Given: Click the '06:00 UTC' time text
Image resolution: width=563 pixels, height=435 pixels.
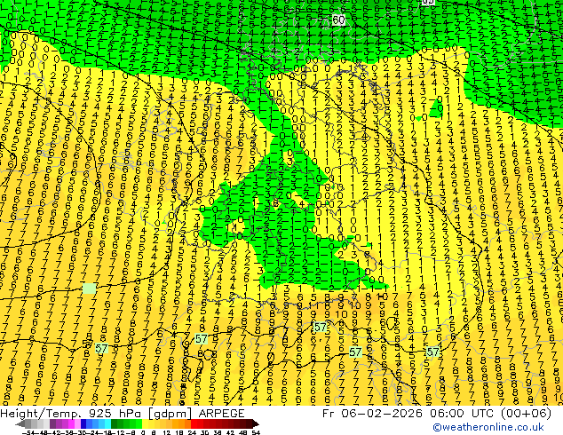Looking at the screenshot, I should coord(461,414).
